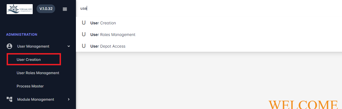Click the search field containing 'use'

(209, 8)
